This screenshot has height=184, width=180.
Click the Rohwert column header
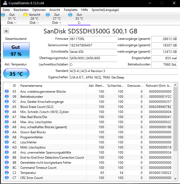pos(158,86)
